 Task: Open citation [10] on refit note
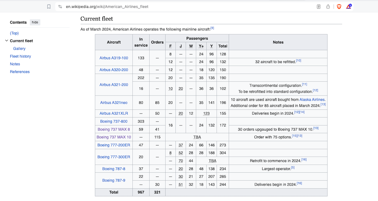(x=299, y=61)
